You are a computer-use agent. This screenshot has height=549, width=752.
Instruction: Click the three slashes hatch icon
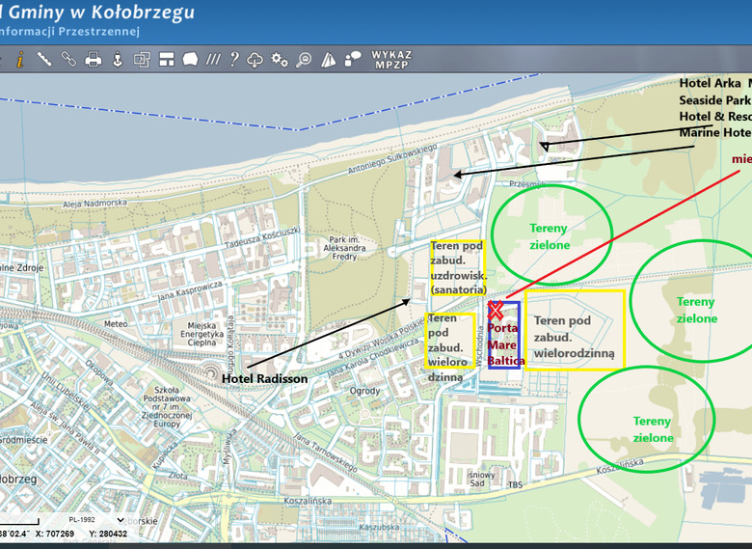pos(213,60)
